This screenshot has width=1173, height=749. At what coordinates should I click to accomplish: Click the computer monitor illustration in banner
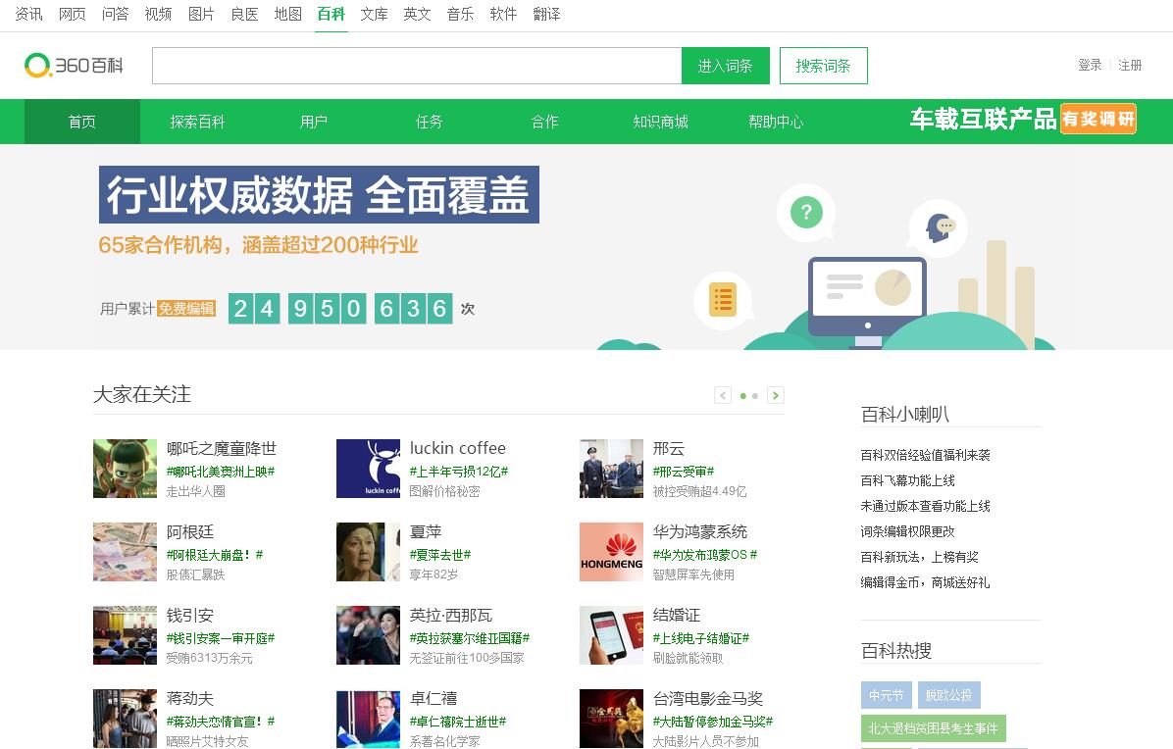click(867, 297)
